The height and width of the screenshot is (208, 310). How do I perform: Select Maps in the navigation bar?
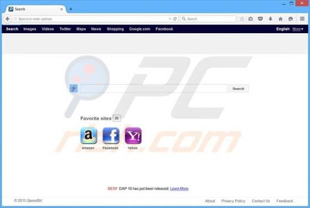click(81, 29)
